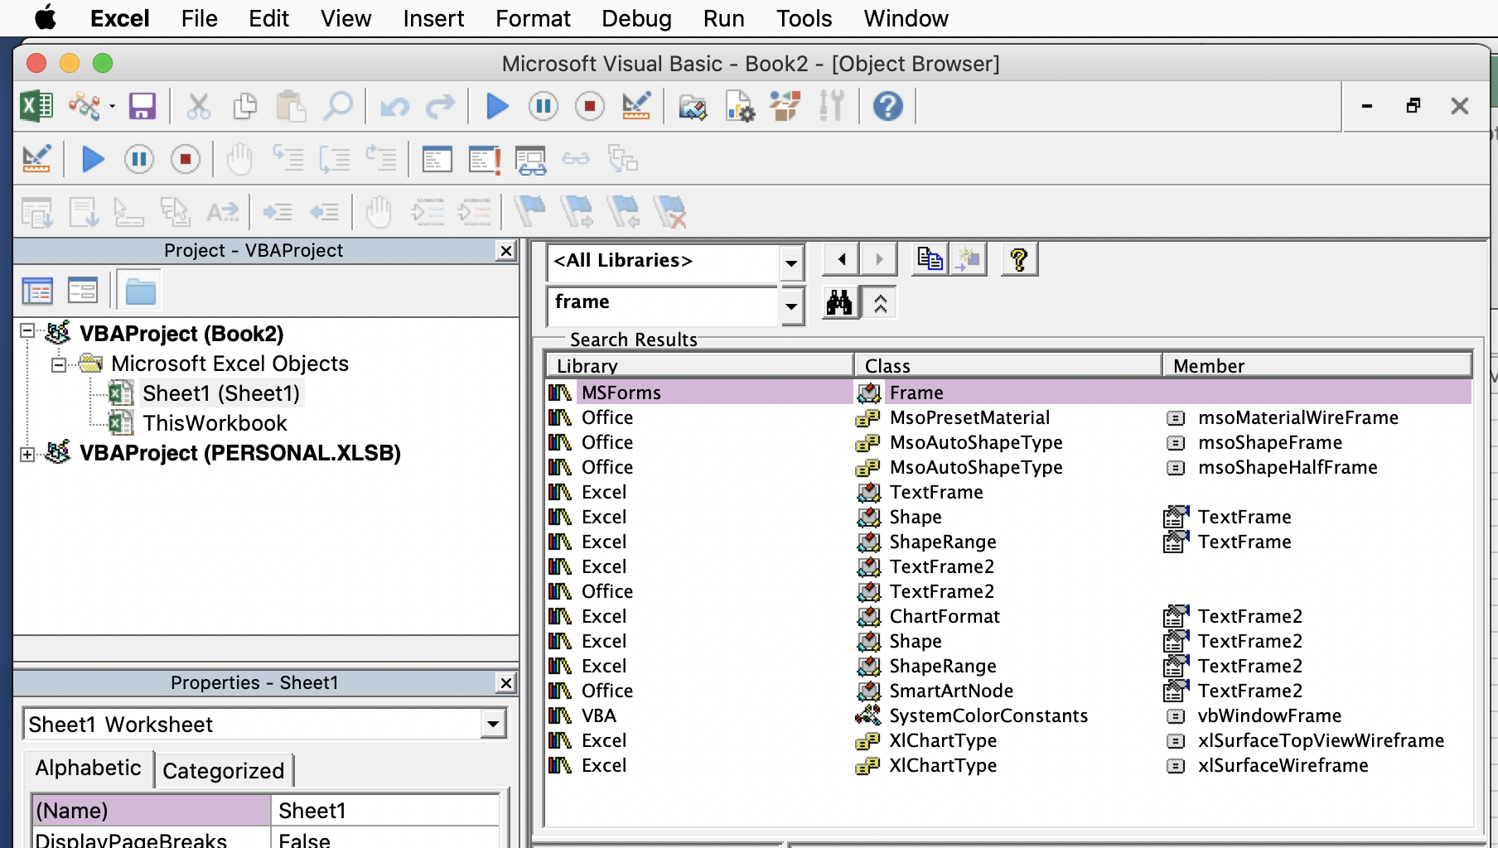Open the Tools menu
Screen dimensions: 1498x848
pyautogui.click(x=804, y=18)
